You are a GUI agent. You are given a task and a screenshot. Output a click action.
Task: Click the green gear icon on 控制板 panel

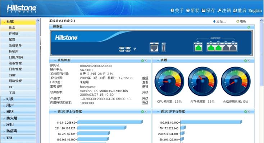[x=249, y=27]
